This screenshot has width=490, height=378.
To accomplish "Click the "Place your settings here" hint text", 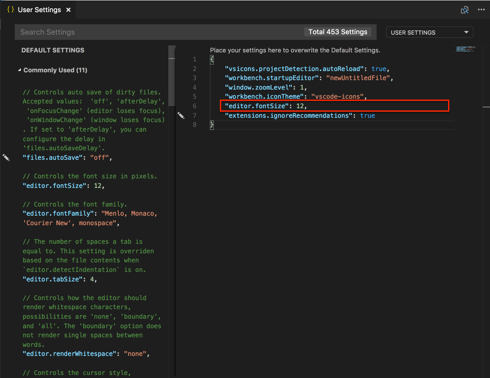I will 295,50.
